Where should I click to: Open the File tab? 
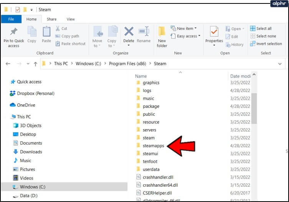11,19
